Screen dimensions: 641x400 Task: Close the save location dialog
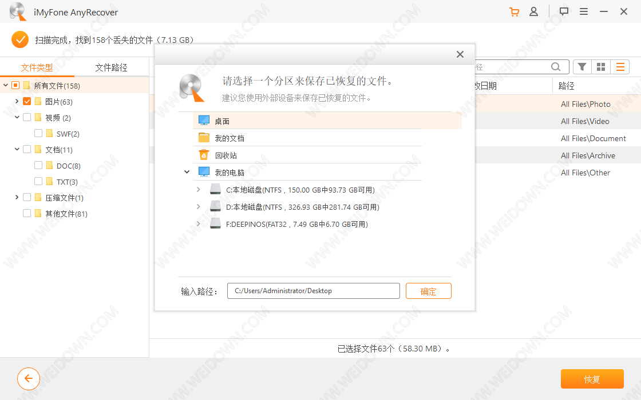[460, 54]
